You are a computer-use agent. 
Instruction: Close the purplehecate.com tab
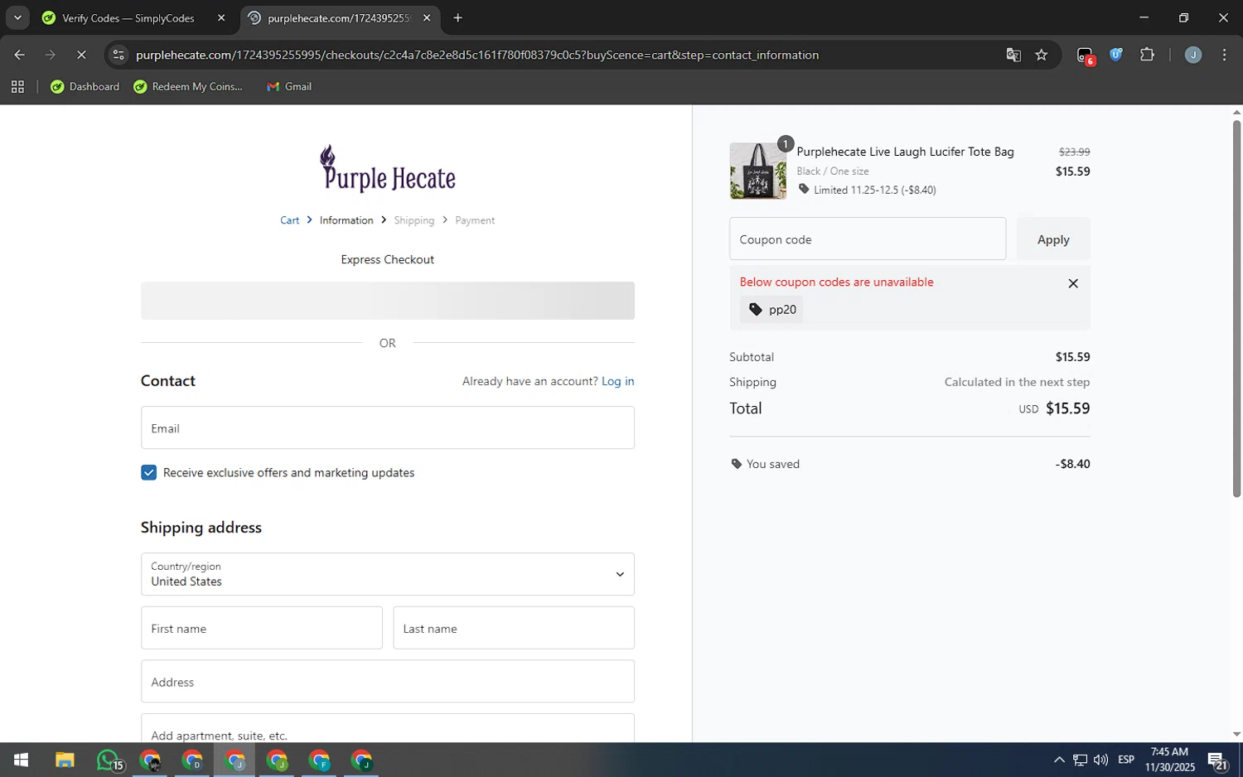tap(427, 17)
